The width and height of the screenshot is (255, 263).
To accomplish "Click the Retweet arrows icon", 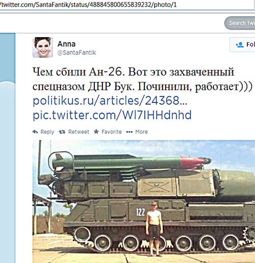I will click(x=62, y=132).
